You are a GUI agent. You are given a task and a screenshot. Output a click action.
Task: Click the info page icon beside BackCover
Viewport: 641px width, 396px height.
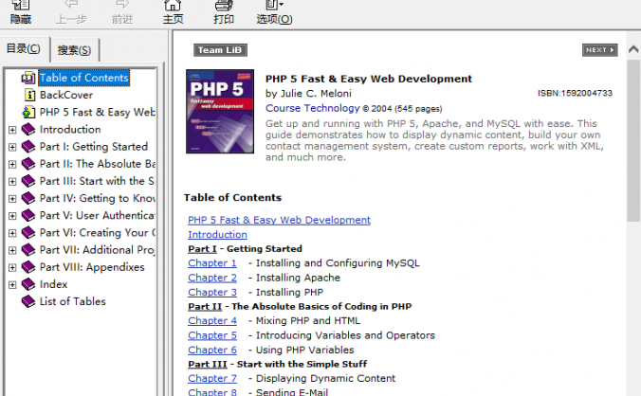[x=29, y=95]
